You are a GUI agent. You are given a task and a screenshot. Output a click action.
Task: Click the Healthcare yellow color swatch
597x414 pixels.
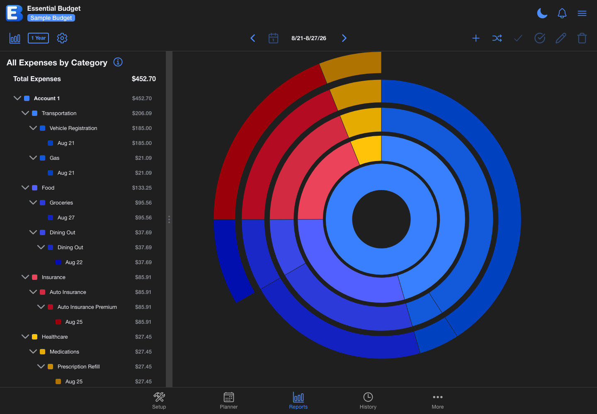(x=35, y=337)
